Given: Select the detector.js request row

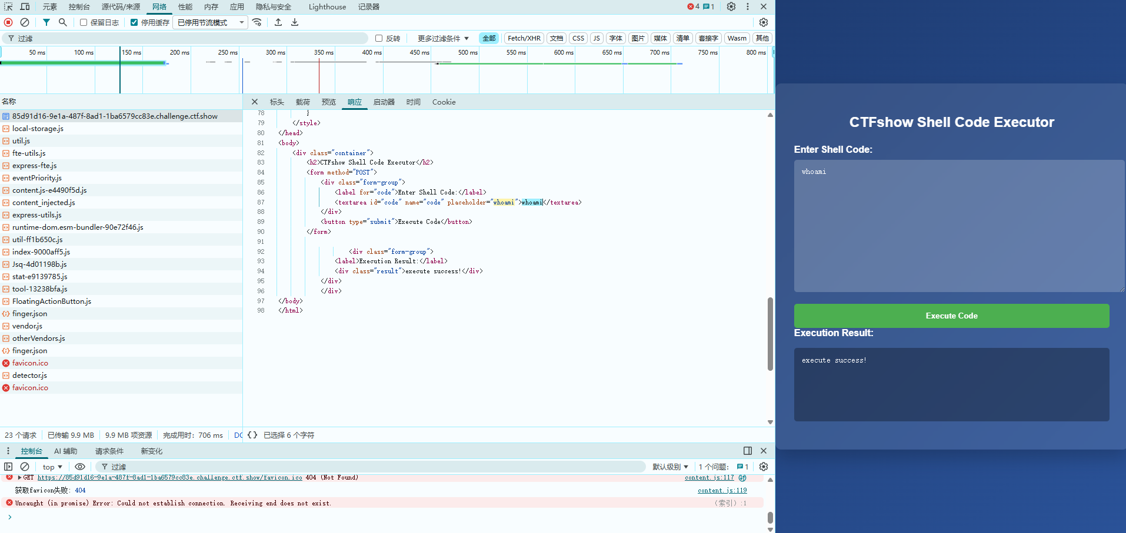Looking at the screenshot, I should (121, 375).
